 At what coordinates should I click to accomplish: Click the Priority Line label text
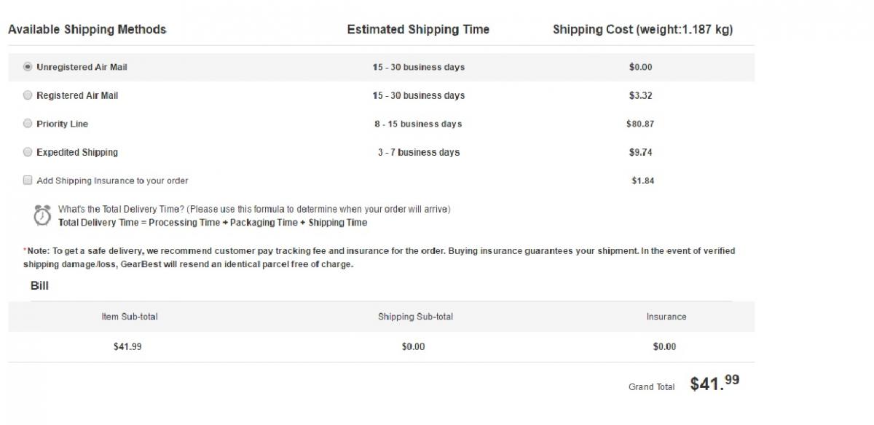point(62,124)
